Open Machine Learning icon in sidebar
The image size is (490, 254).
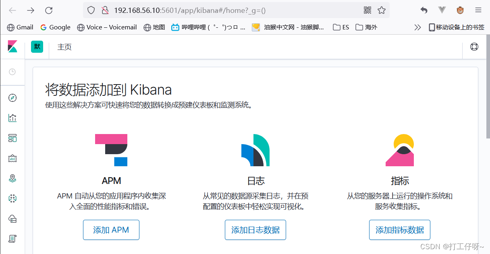[x=12, y=198]
